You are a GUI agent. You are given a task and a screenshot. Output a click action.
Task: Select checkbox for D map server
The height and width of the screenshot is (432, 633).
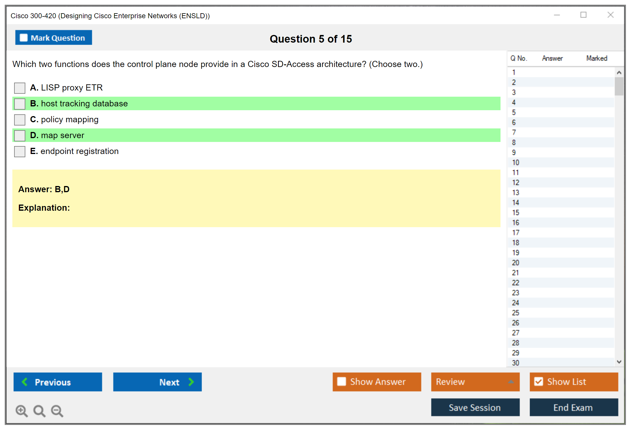pyautogui.click(x=20, y=135)
